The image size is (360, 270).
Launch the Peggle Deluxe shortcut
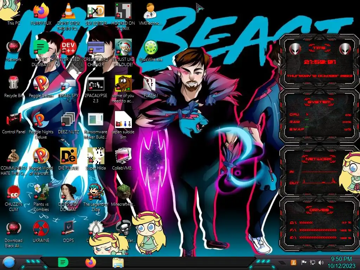(41, 84)
